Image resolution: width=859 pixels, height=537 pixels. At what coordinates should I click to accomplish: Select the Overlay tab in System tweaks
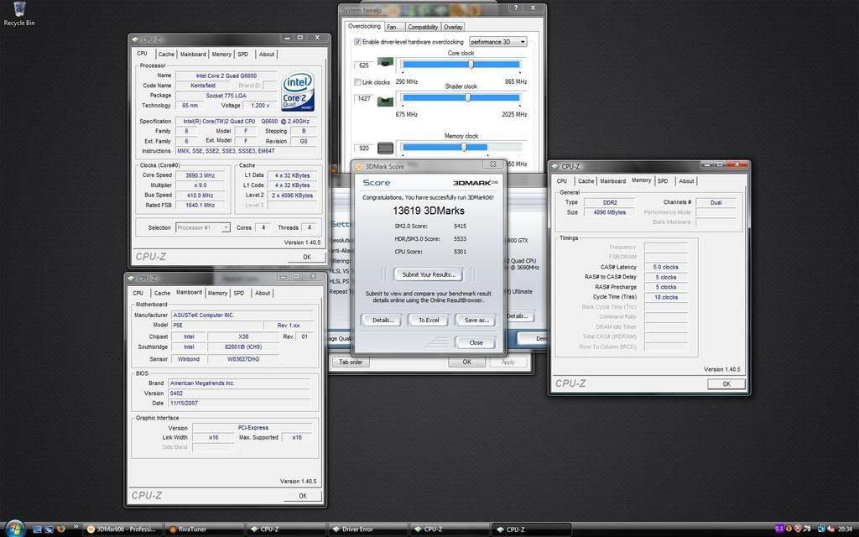click(453, 27)
